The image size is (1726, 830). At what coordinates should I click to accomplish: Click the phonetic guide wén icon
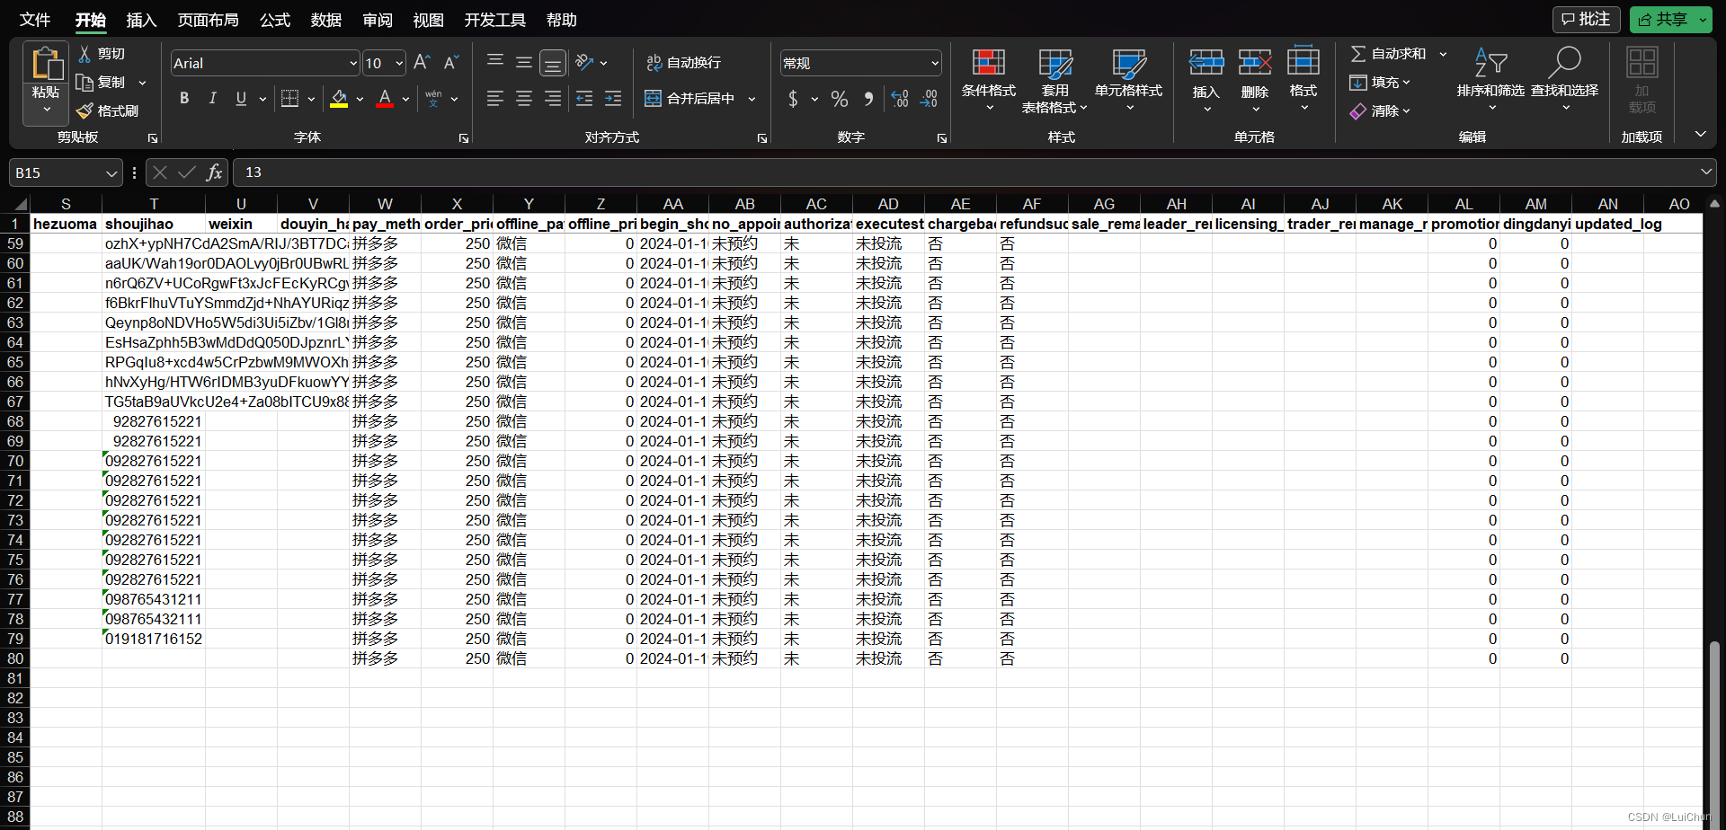click(433, 99)
